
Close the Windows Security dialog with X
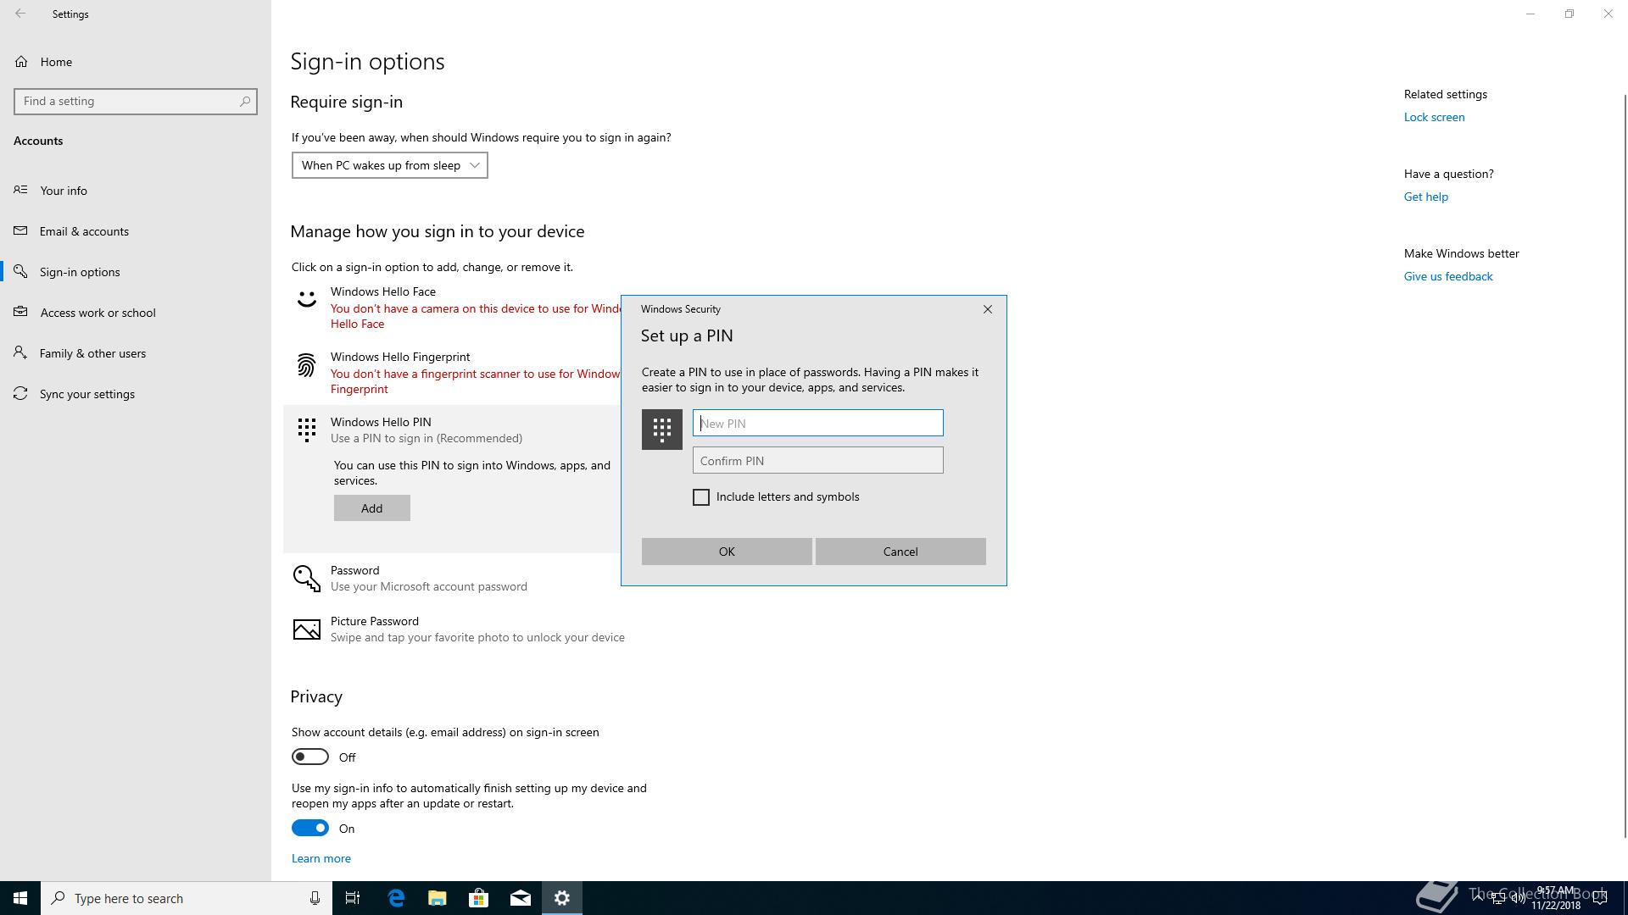tap(988, 309)
